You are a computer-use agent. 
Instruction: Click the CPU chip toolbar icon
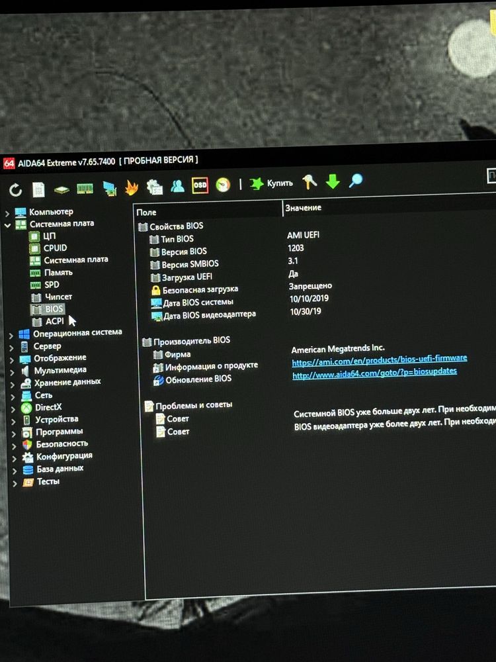pos(62,189)
